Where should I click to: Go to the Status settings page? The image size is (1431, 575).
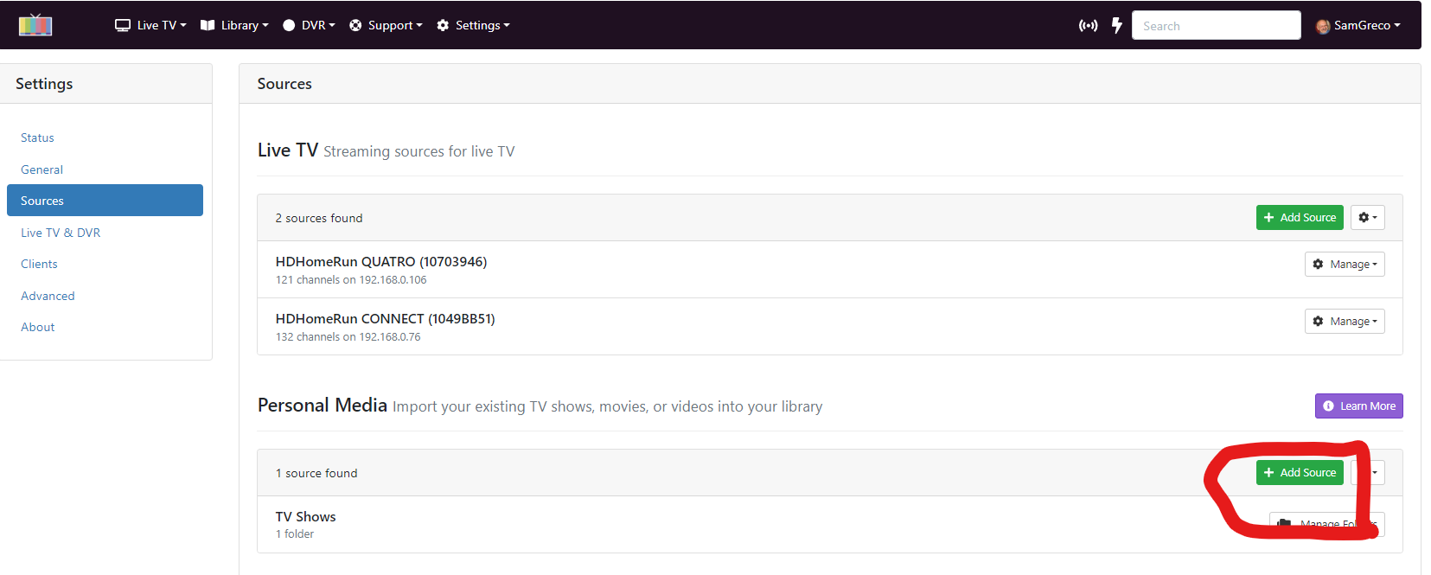point(37,138)
